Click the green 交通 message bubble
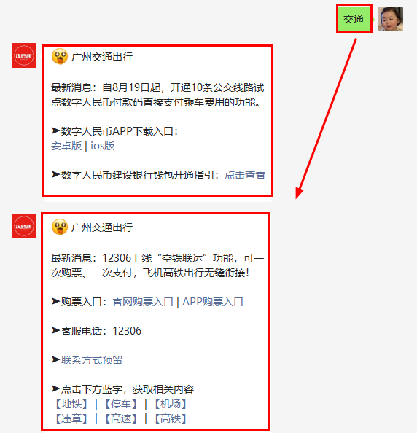This screenshot has height=433, width=417. (x=354, y=19)
